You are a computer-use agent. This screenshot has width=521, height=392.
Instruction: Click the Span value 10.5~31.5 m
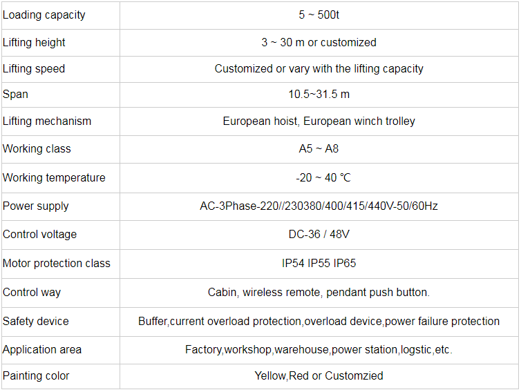pyautogui.click(x=319, y=95)
